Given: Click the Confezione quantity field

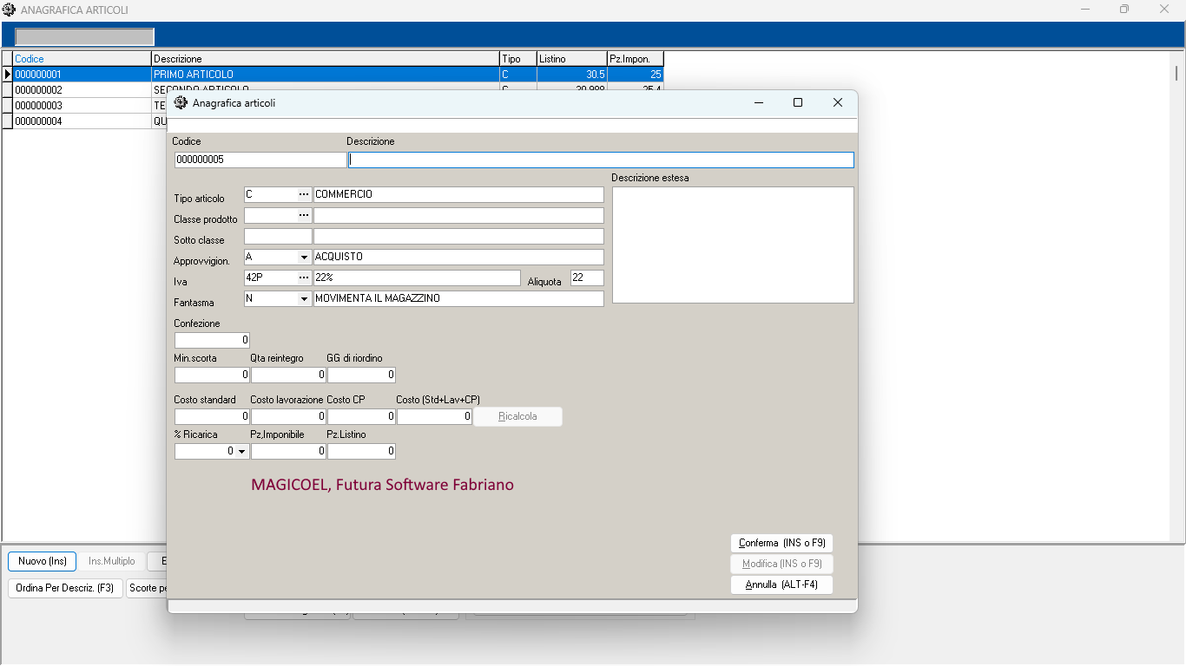Looking at the screenshot, I should pyautogui.click(x=212, y=340).
